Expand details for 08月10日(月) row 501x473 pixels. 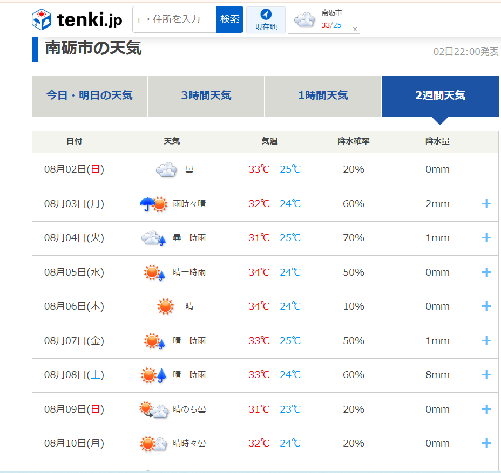click(486, 443)
